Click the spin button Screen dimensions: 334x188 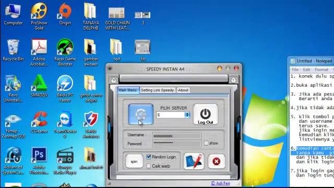pyautogui.click(x=134, y=161)
